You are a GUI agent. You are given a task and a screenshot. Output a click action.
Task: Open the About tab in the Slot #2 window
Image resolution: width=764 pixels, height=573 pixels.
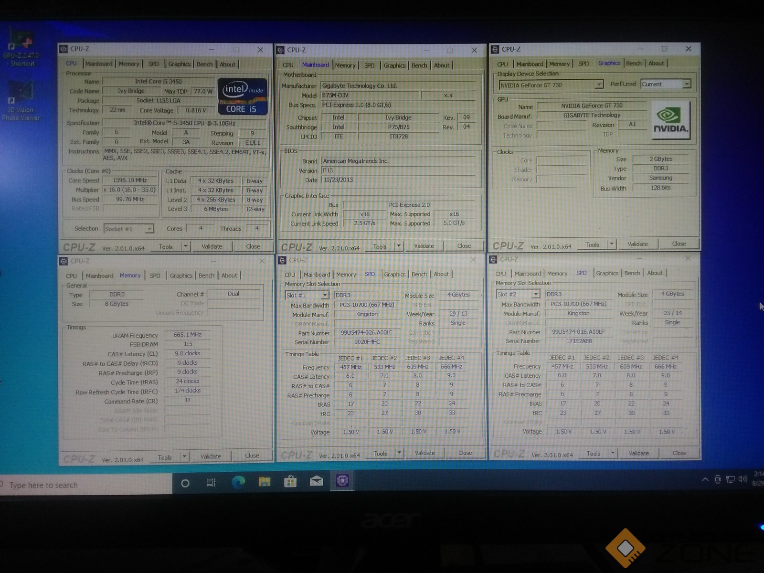pos(655,273)
